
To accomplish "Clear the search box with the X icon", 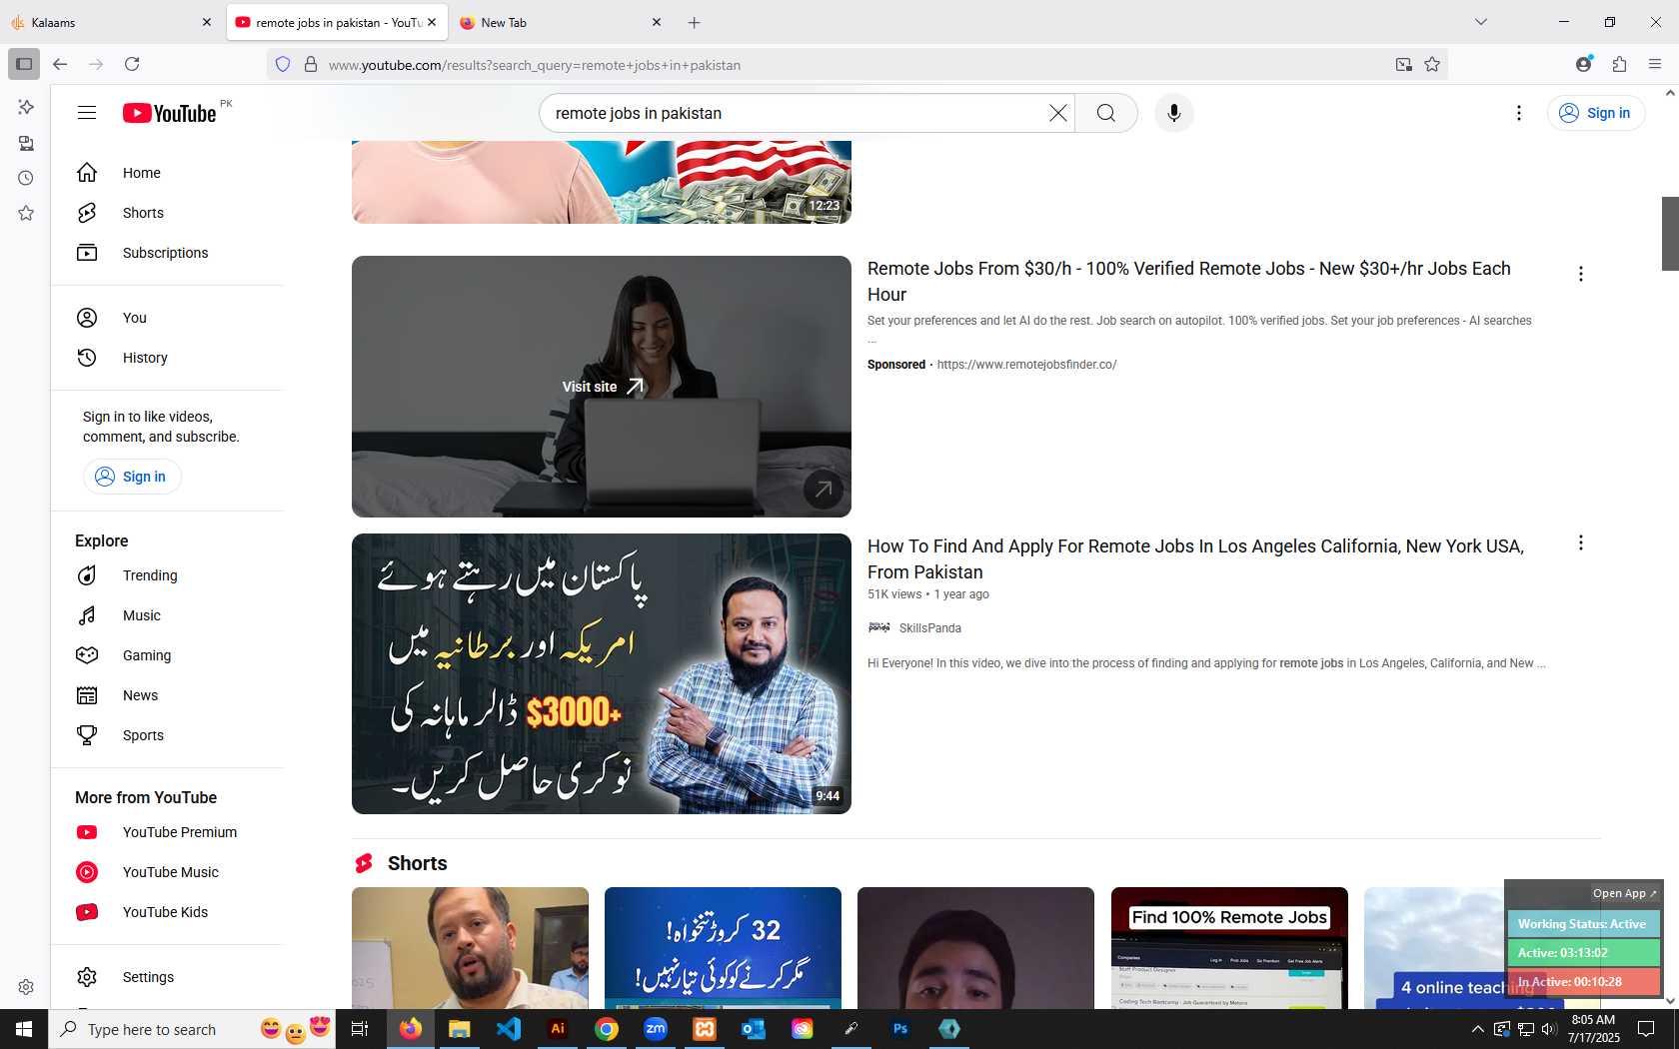I will [1058, 113].
